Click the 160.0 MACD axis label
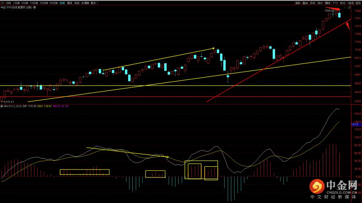This screenshot has width=362, height=203. coord(358,114)
